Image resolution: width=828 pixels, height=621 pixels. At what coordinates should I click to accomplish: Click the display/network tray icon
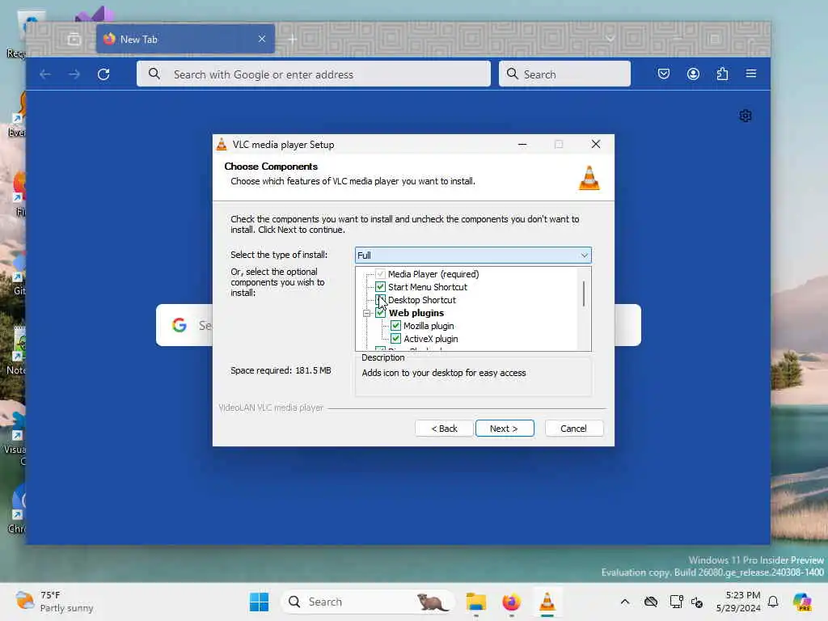(x=676, y=602)
